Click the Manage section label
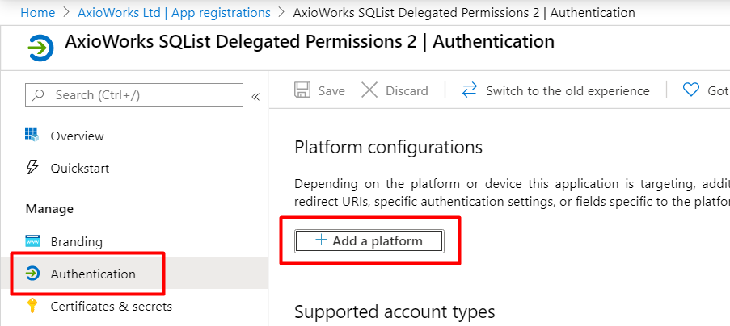 tap(49, 209)
